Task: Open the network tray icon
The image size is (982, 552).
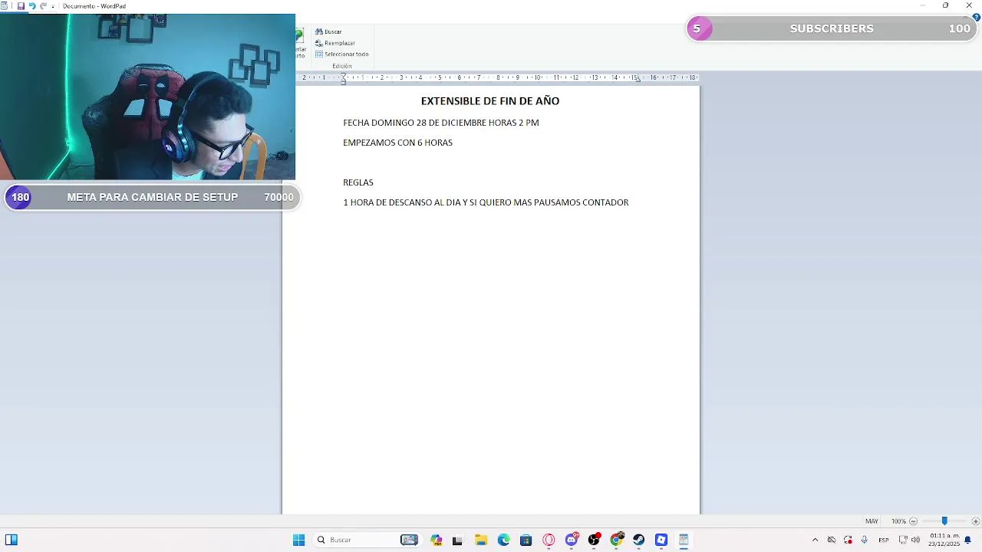Action: tap(903, 540)
